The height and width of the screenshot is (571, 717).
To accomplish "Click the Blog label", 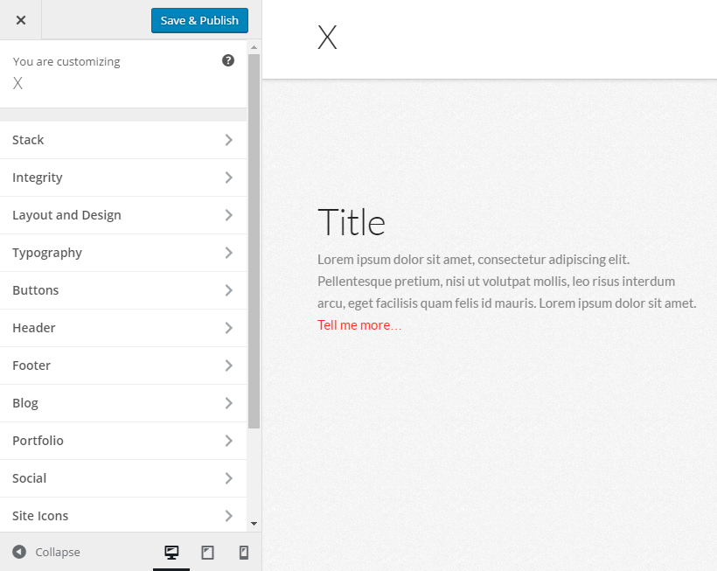I will click(25, 403).
